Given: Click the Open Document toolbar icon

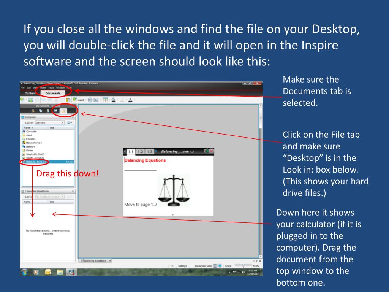Looking at the screenshot, I should 31,100.
